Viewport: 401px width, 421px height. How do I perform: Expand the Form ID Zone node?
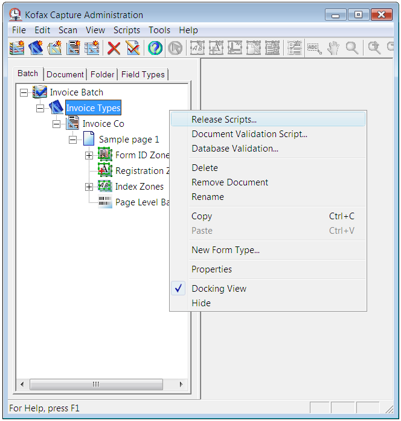(x=89, y=155)
